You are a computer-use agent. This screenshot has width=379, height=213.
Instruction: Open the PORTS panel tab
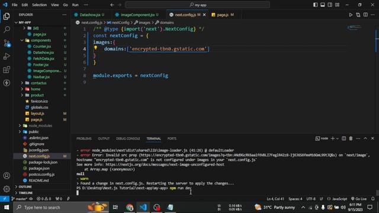172,138
